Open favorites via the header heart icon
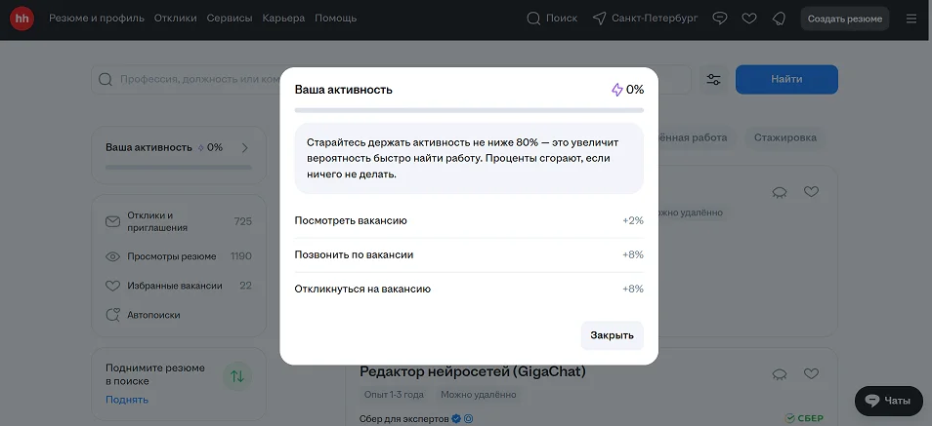The image size is (932, 426). [749, 19]
